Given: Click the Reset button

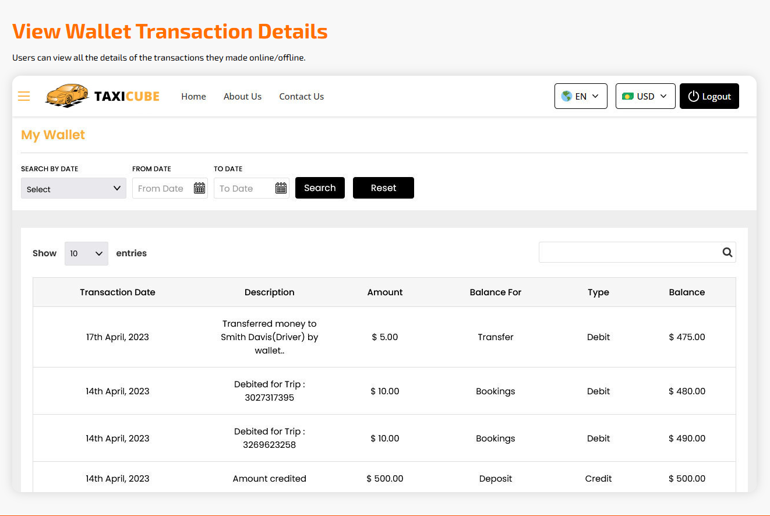Looking at the screenshot, I should (x=383, y=188).
